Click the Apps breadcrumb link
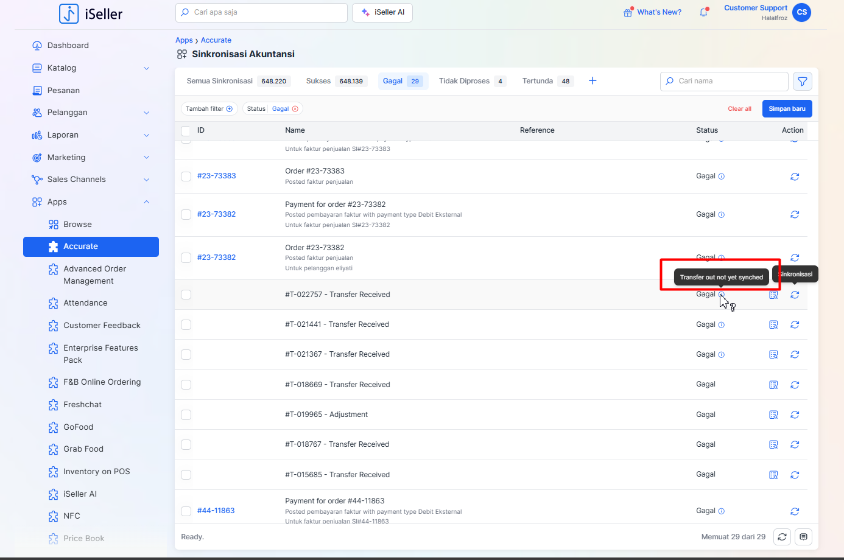Viewport: 844px width, 560px height. click(184, 40)
